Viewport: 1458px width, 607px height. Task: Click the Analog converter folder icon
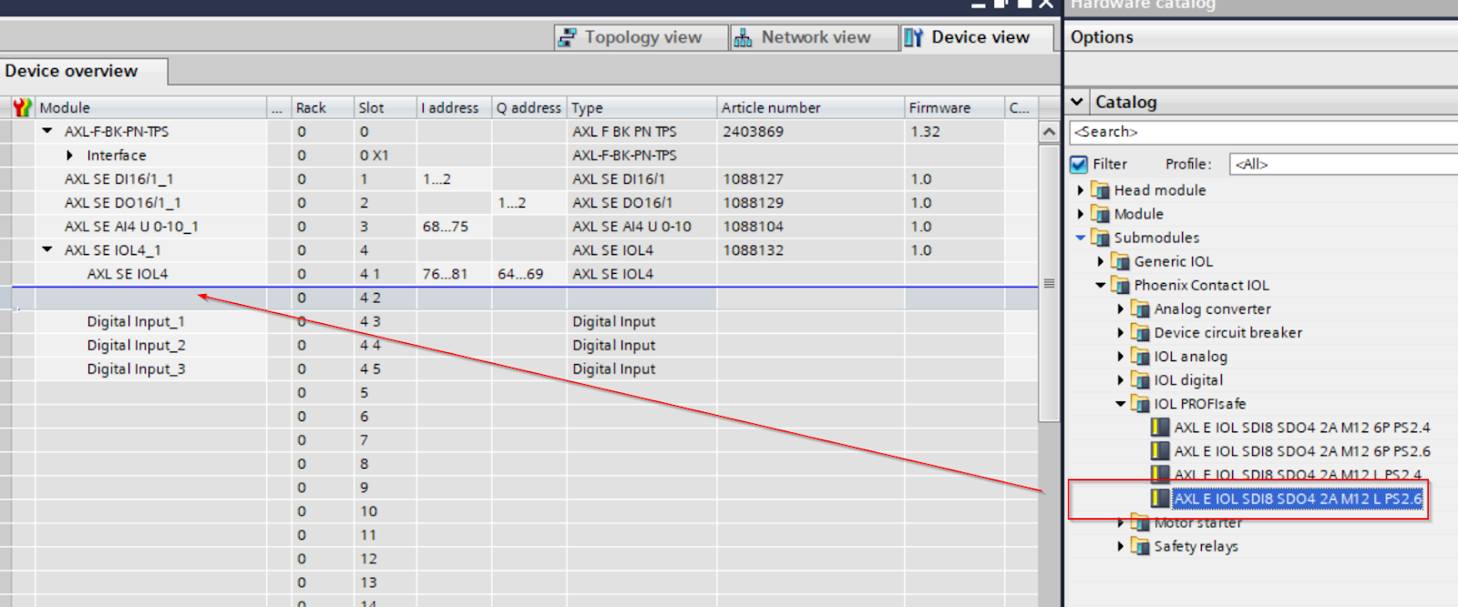point(1140,309)
